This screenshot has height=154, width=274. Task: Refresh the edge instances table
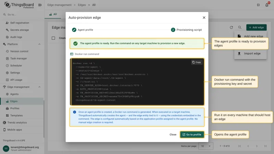point(232,27)
